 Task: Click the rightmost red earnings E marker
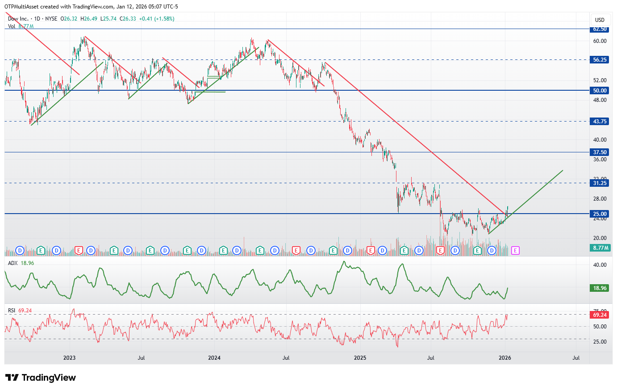[441, 251]
